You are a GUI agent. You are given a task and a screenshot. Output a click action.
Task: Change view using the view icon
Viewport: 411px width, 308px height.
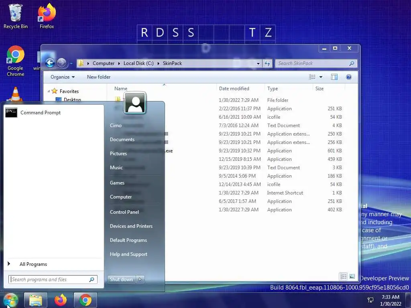click(312, 77)
